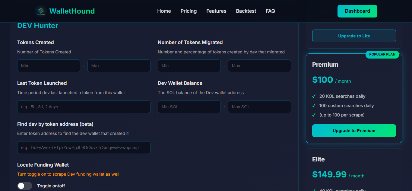Click the WalletHound logo icon
The height and width of the screenshot is (191, 412).
(41, 11)
